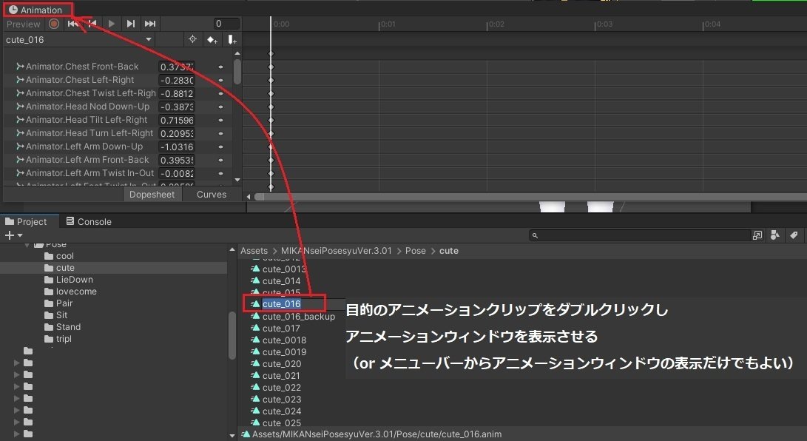Select the cute_0018 animation clip

pyautogui.click(x=278, y=340)
